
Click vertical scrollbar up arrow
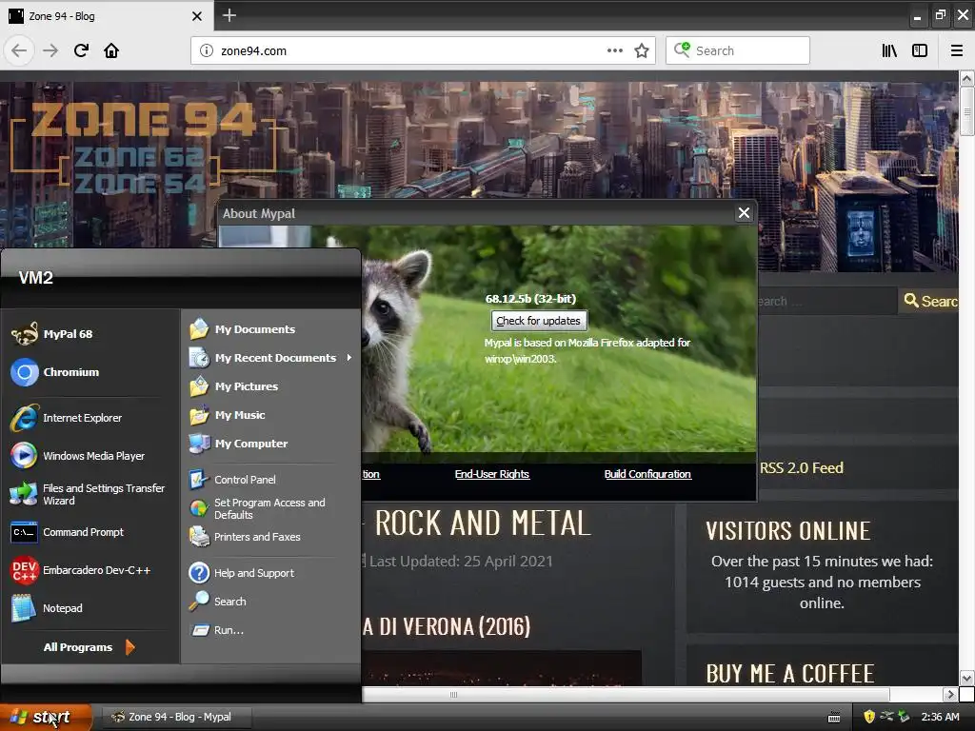966,79
